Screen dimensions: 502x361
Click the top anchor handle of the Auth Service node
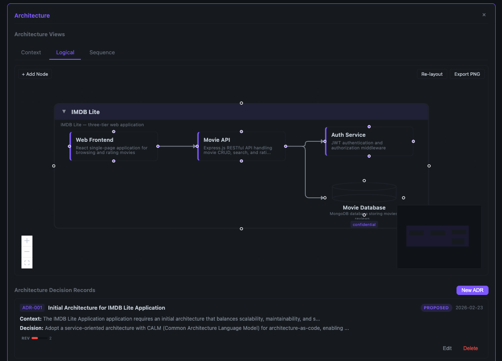(x=369, y=126)
